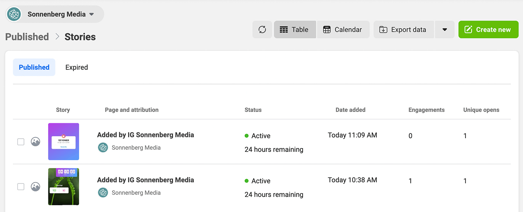Click the photo type icon in 10:38 AM row
The image size is (523, 212).
35,187
